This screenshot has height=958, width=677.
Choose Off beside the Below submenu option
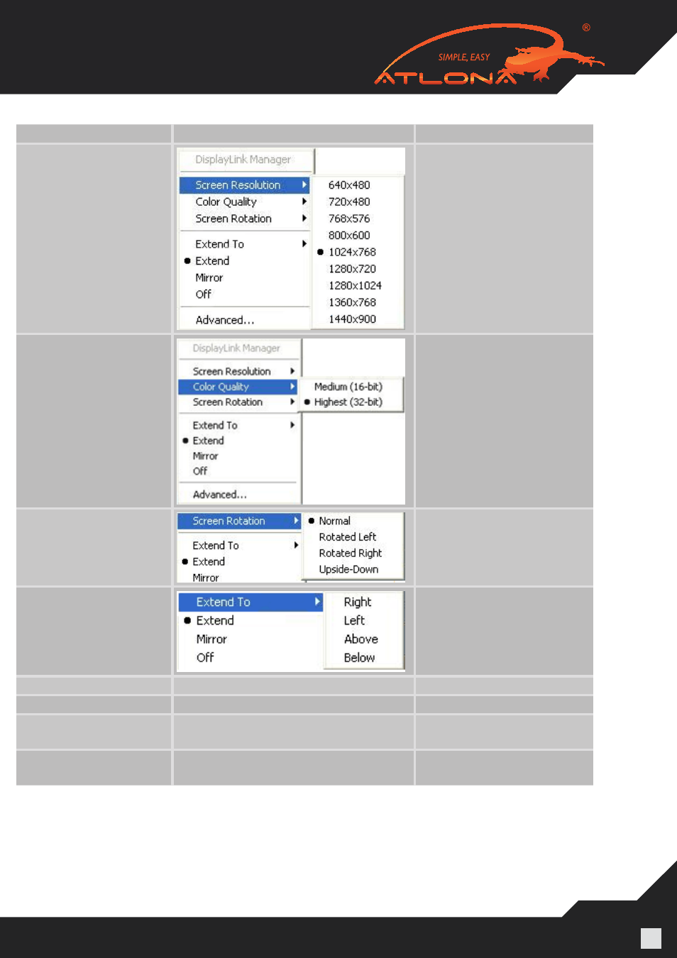(x=205, y=658)
